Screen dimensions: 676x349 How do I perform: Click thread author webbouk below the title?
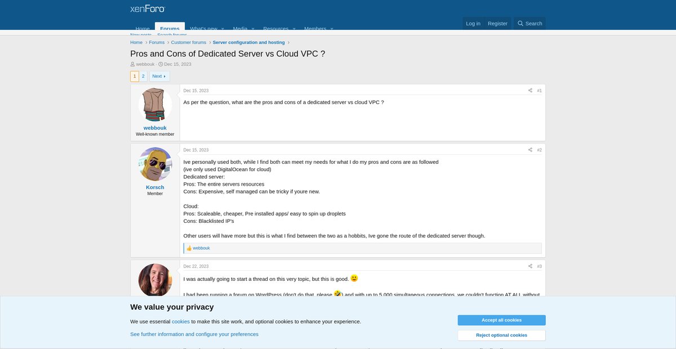click(145, 64)
